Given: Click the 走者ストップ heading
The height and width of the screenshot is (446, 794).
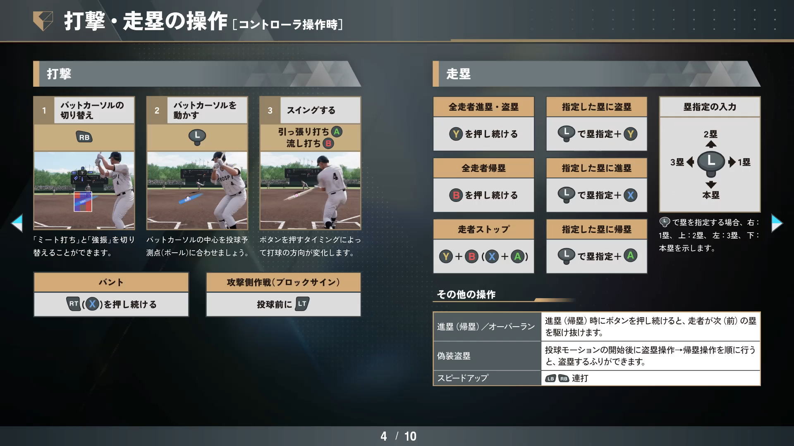Looking at the screenshot, I should [x=483, y=229].
